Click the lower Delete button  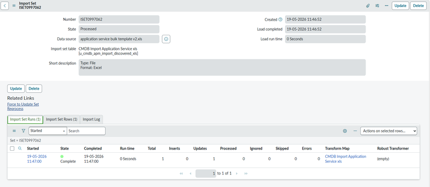[x=34, y=88]
